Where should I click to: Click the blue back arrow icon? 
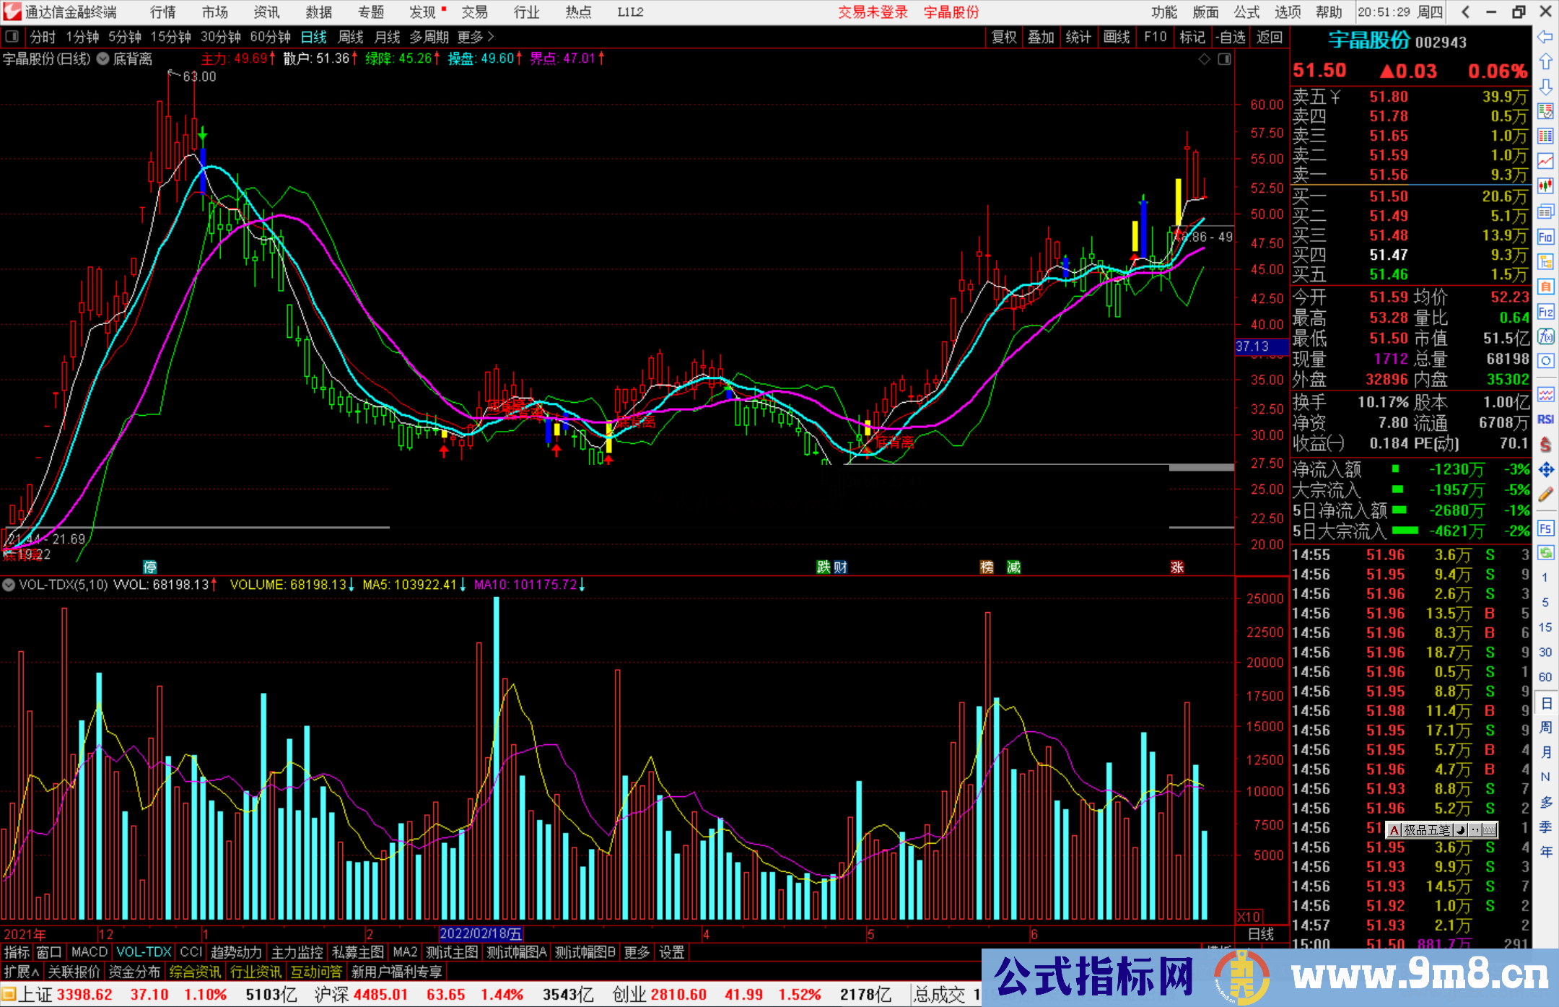[1545, 37]
